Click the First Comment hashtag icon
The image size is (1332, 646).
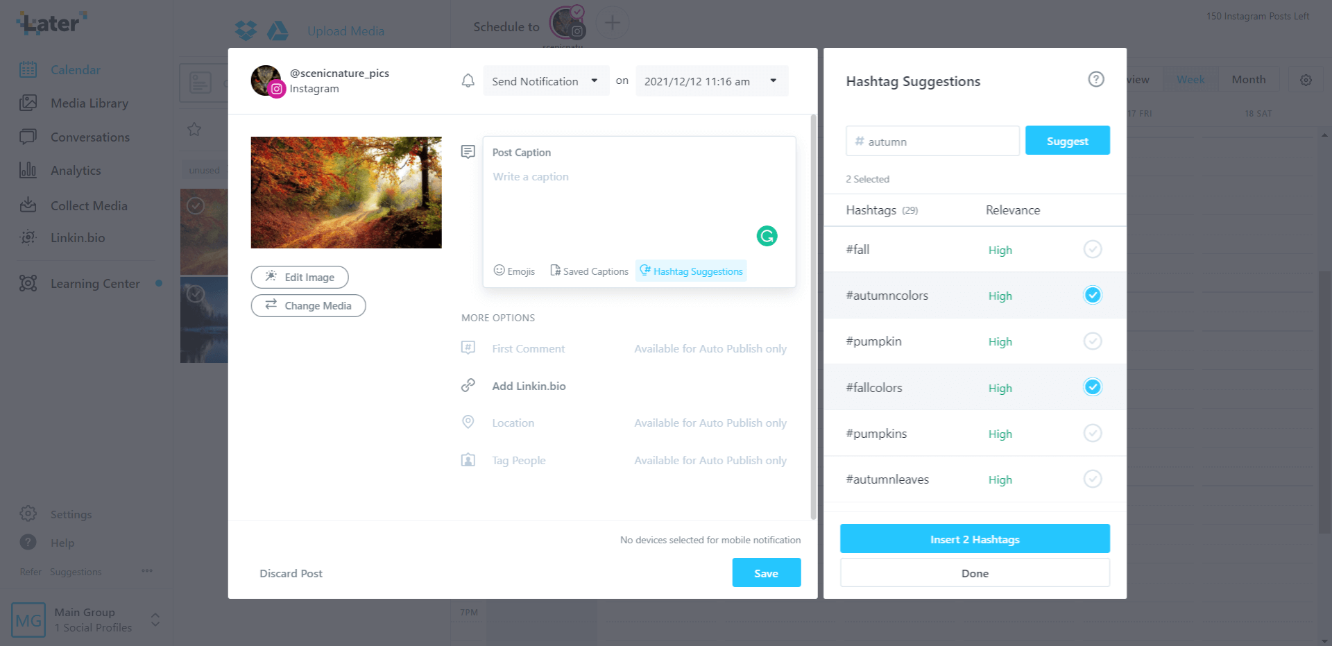tap(468, 348)
